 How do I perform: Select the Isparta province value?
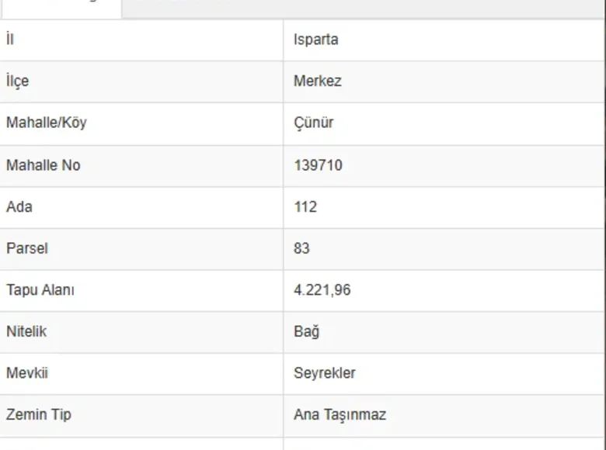315,40
